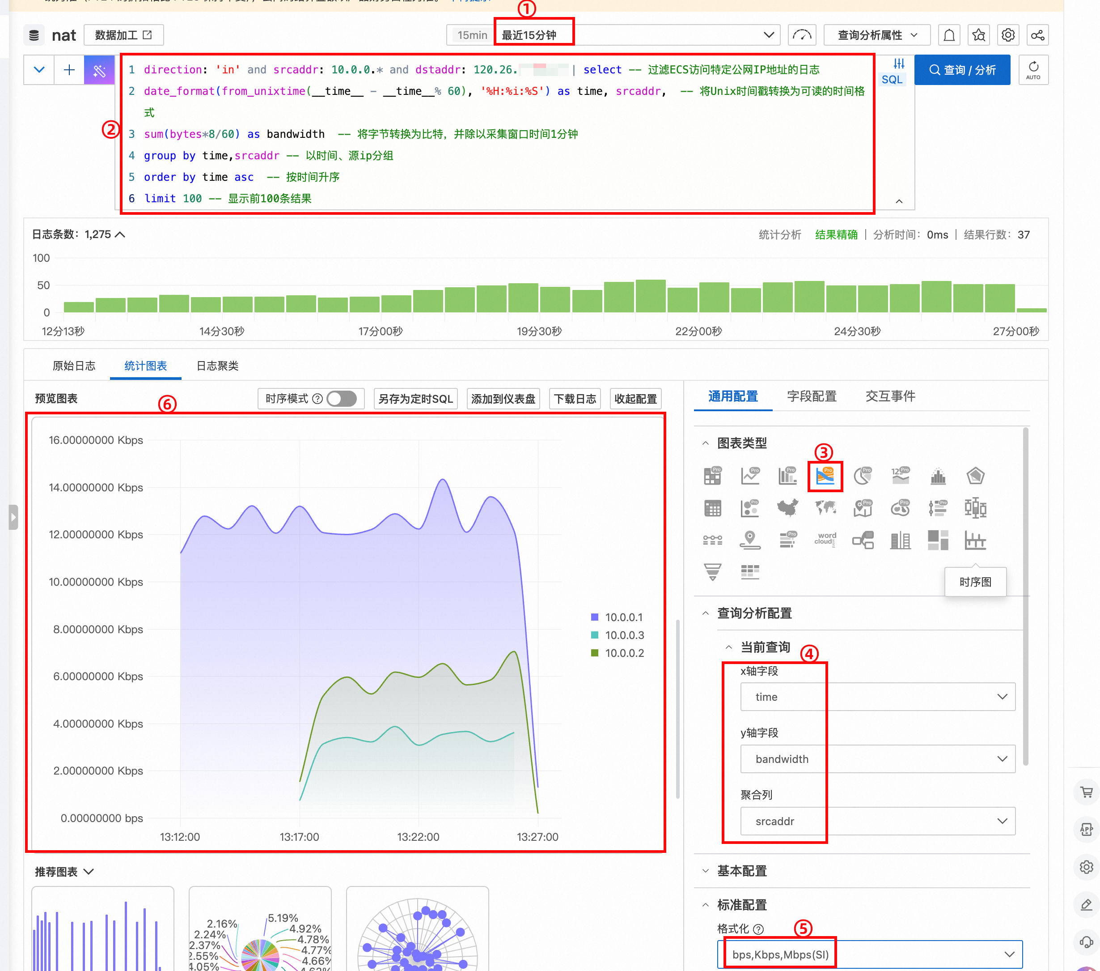Switch to the 日志聚类 tab

217,366
